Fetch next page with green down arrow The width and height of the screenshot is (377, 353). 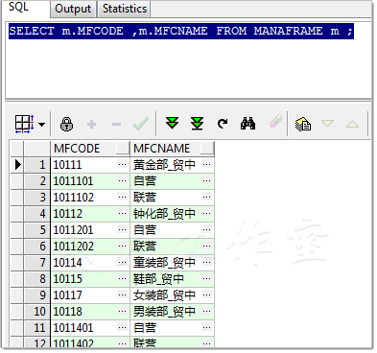coord(173,123)
